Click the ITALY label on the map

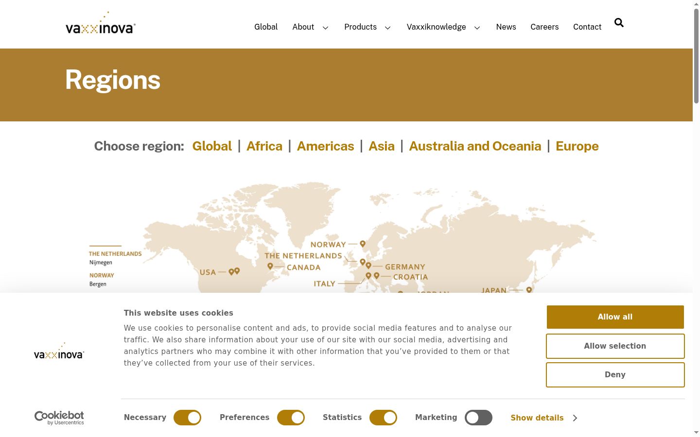point(325,284)
